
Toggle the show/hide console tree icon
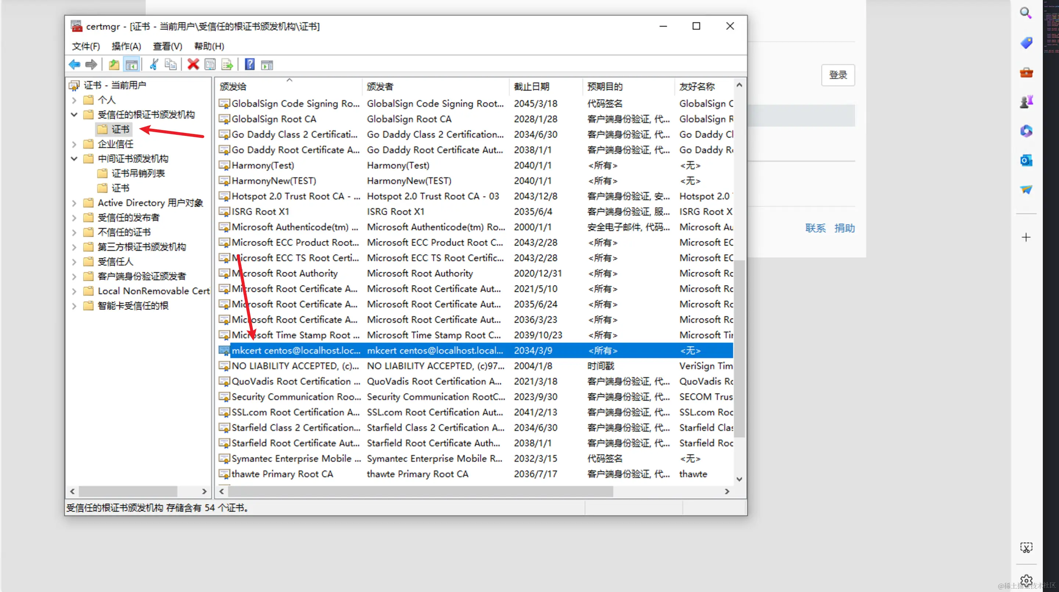point(132,65)
